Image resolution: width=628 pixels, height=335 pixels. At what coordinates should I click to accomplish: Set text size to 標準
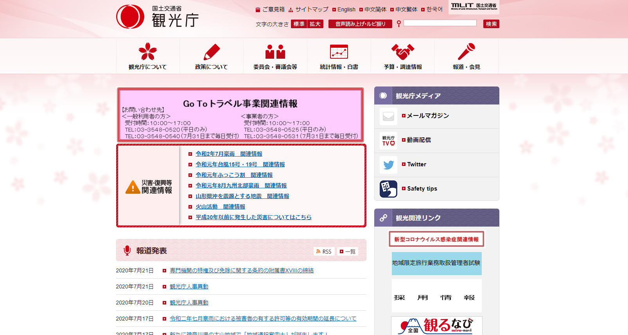tap(299, 24)
